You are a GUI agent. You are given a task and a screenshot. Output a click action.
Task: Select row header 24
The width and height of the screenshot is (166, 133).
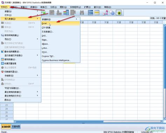click(x=7, y=109)
